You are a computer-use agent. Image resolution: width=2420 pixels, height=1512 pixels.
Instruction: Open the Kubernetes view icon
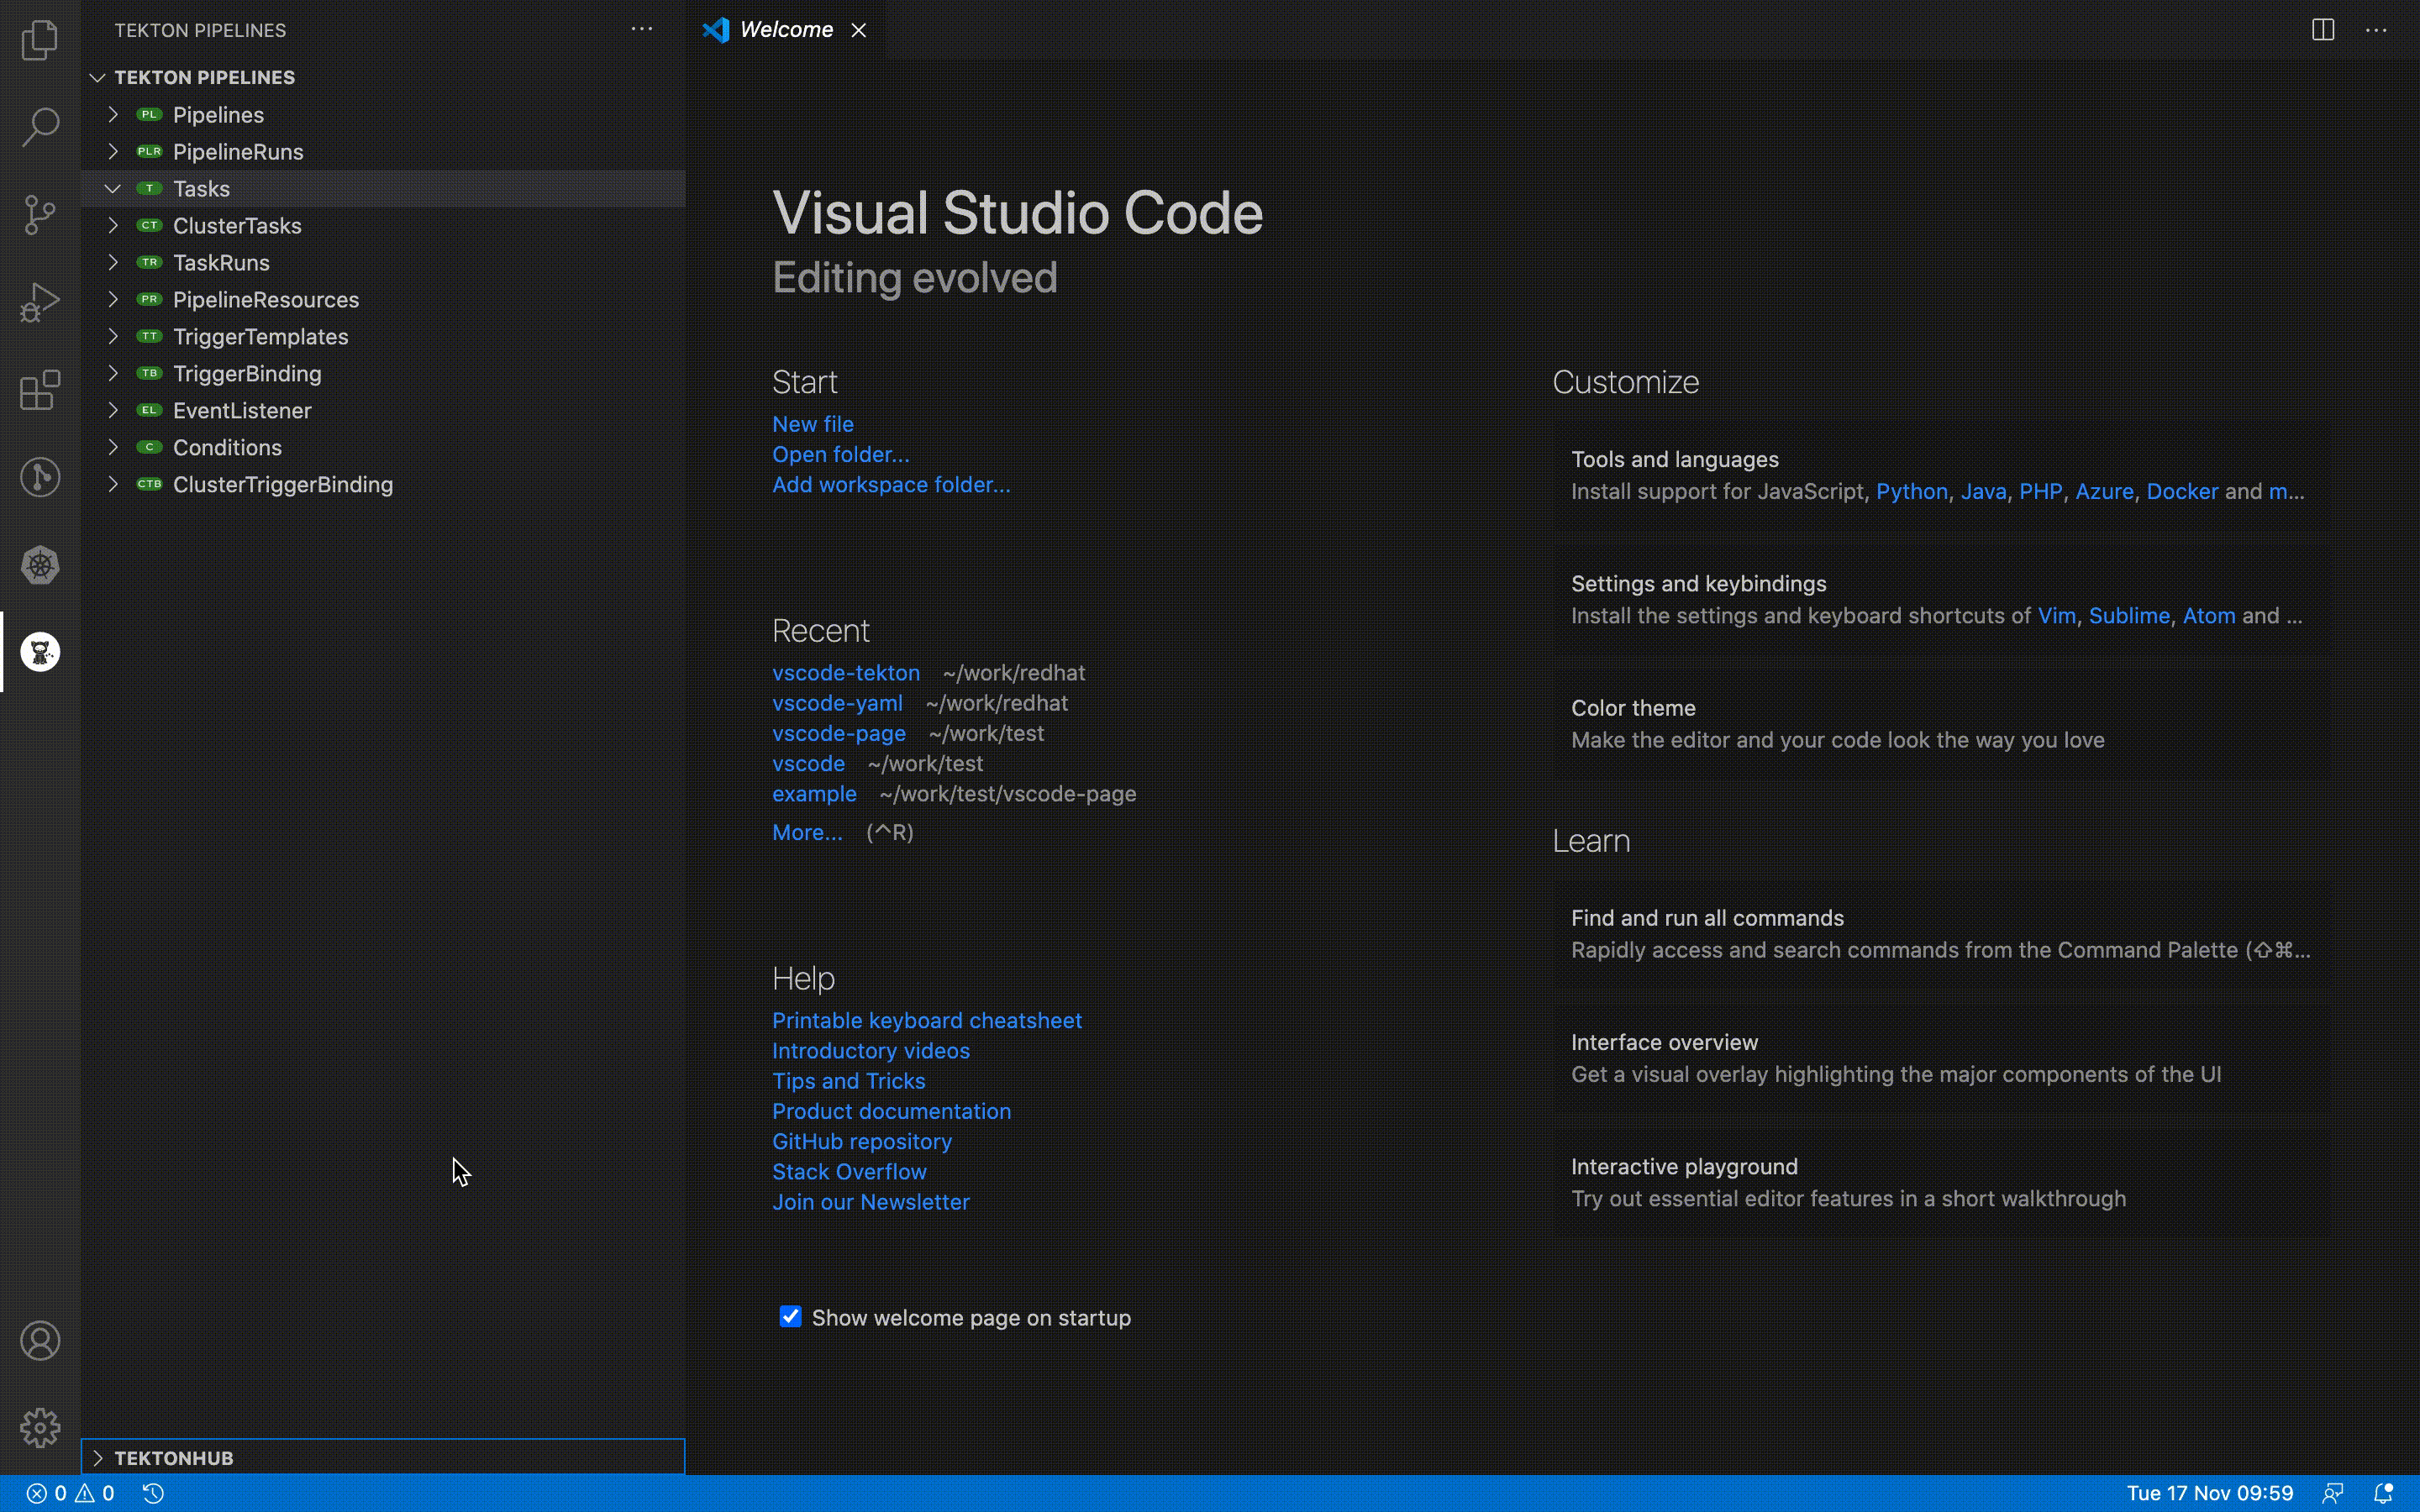tap(40, 565)
